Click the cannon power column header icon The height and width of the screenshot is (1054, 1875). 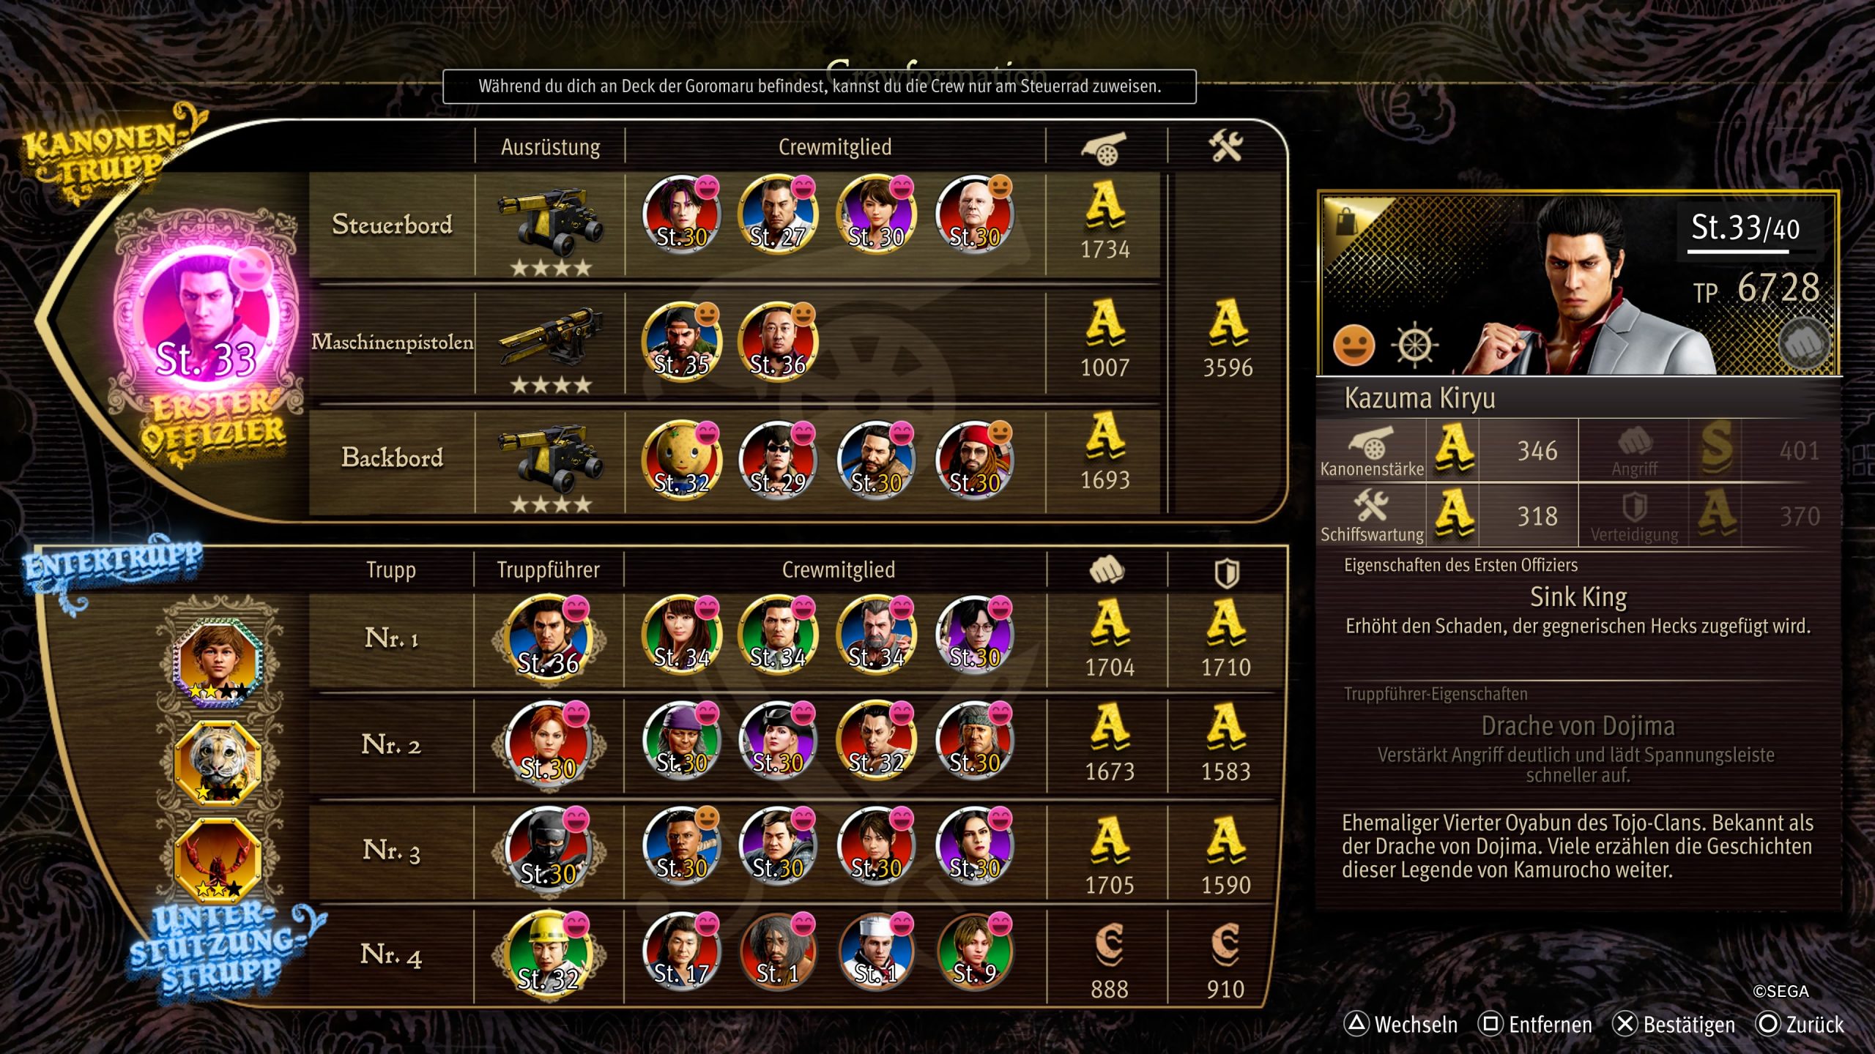pyautogui.click(x=1104, y=149)
